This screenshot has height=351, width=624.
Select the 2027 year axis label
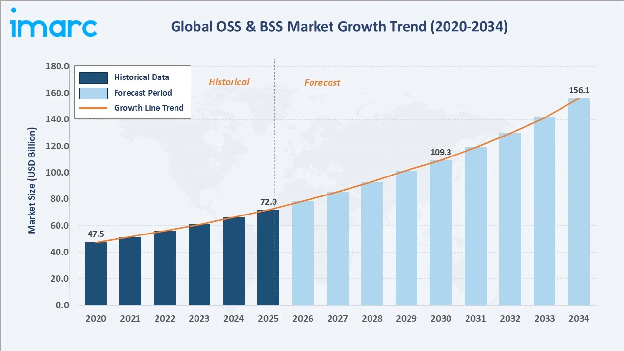[x=337, y=318]
